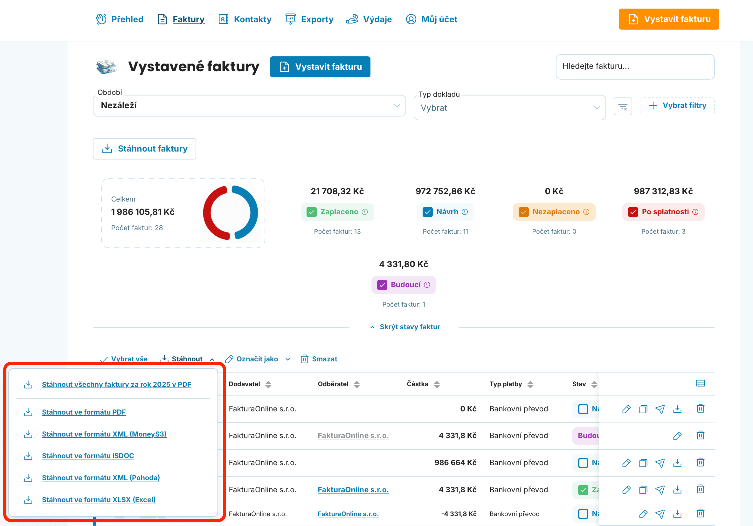Duplicate the 986 664 Kč invoice
The image size is (753, 526).
(x=643, y=463)
